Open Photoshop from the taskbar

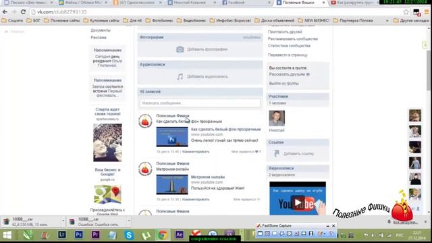pos(78,235)
